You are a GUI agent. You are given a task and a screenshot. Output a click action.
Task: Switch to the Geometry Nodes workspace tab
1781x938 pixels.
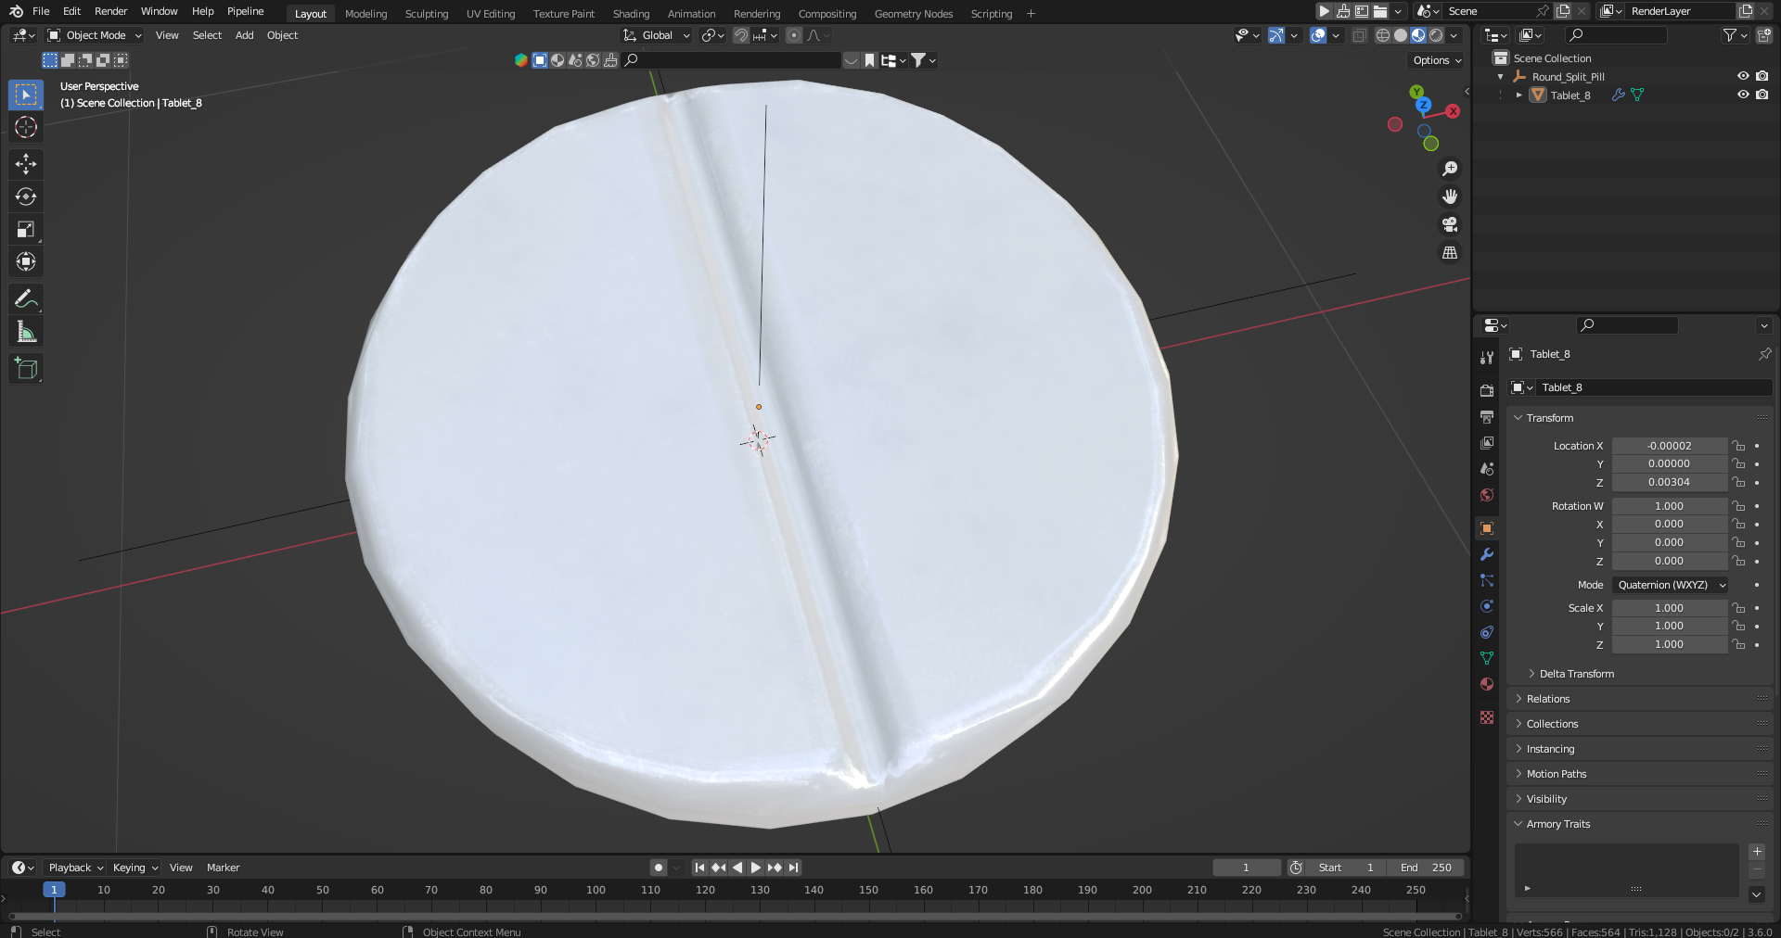coord(913,14)
